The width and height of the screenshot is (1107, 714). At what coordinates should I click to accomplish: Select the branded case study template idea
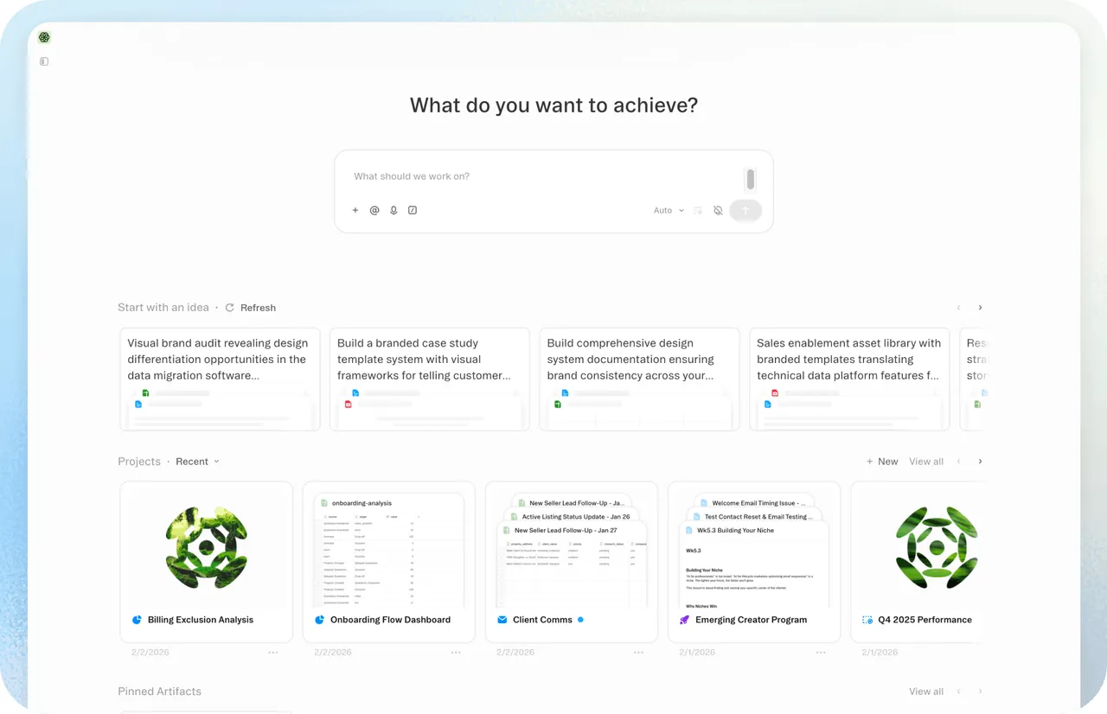click(430, 379)
